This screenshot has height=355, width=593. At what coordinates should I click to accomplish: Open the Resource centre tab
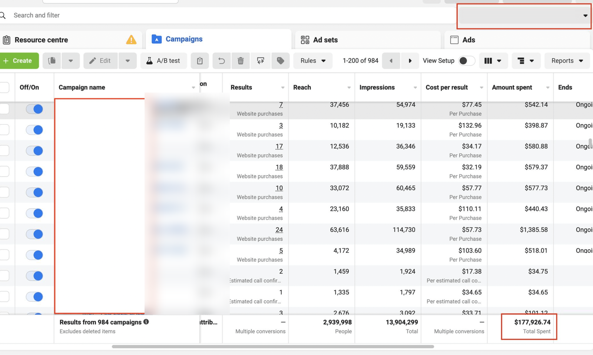click(70, 40)
